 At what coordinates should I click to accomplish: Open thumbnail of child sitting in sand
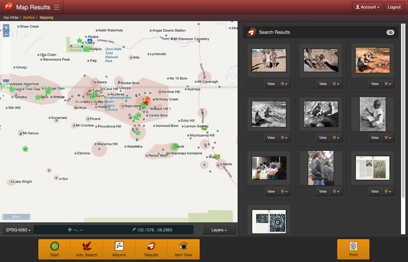(x=373, y=114)
